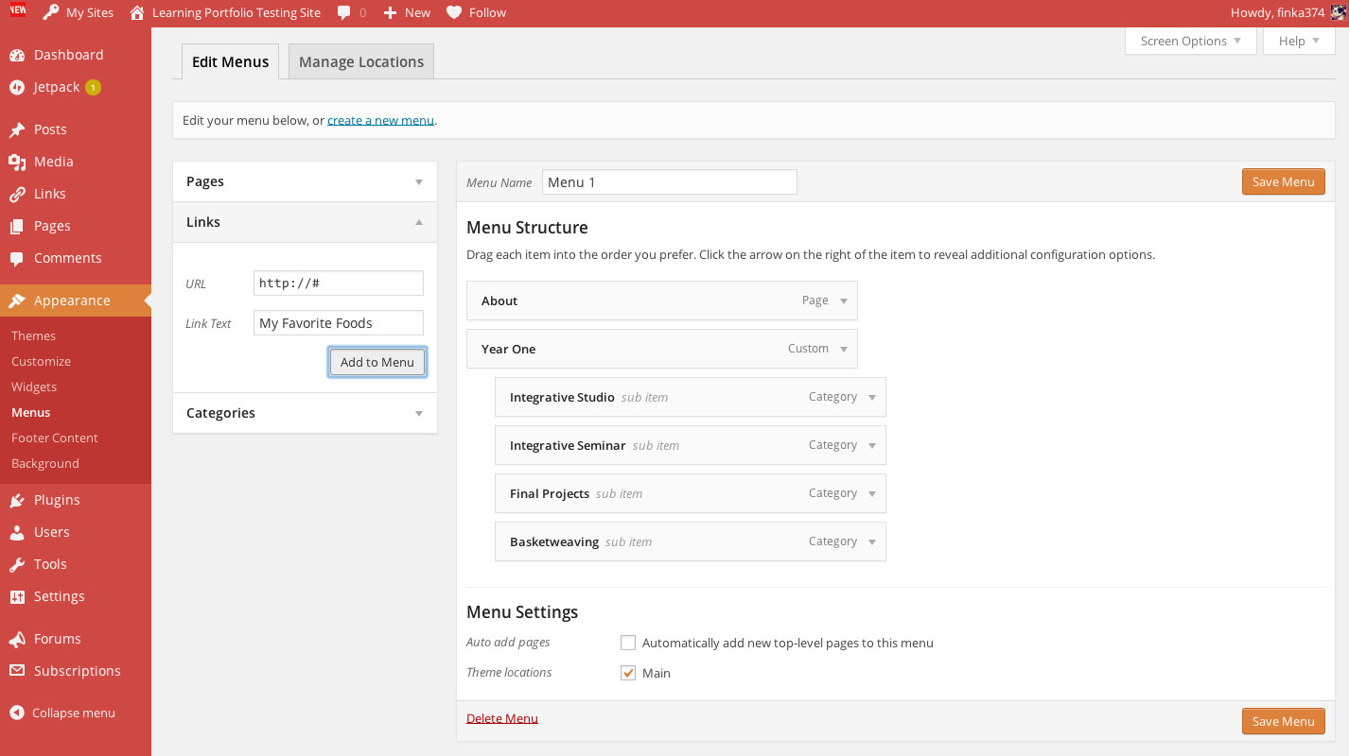The width and height of the screenshot is (1349, 756).
Task: Click the Link Text input field
Action: point(338,323)
